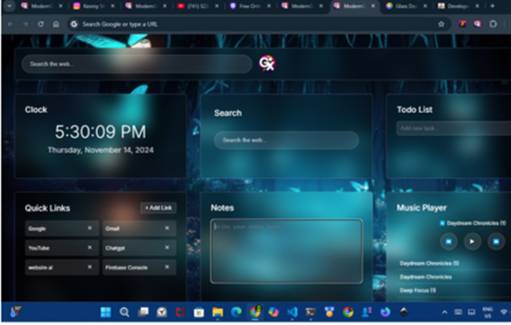Remove the Gmail quick link
511x325 pixels.
tap(167, 228)
